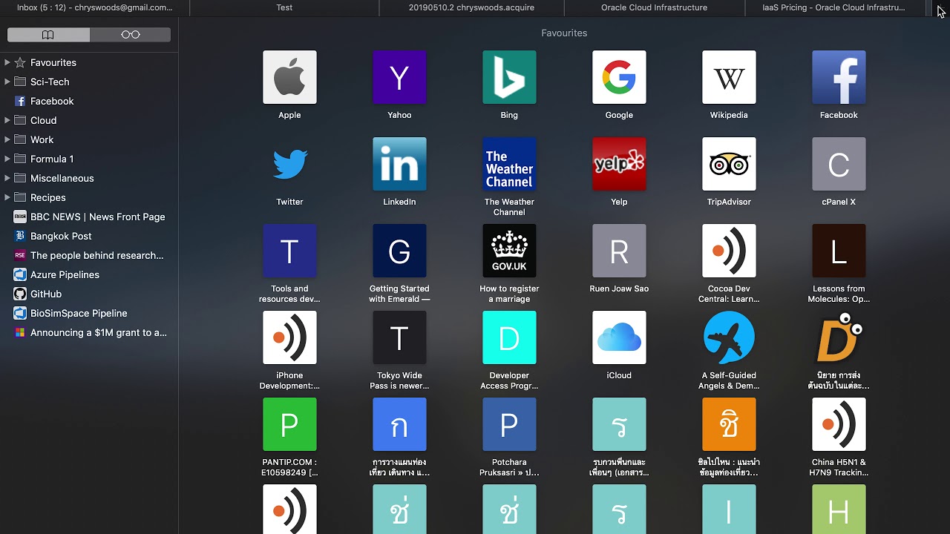The width and height of the screenshot is (950, 534).
Task: Open the Yahoo favourite tile
Action: point(399,77)
